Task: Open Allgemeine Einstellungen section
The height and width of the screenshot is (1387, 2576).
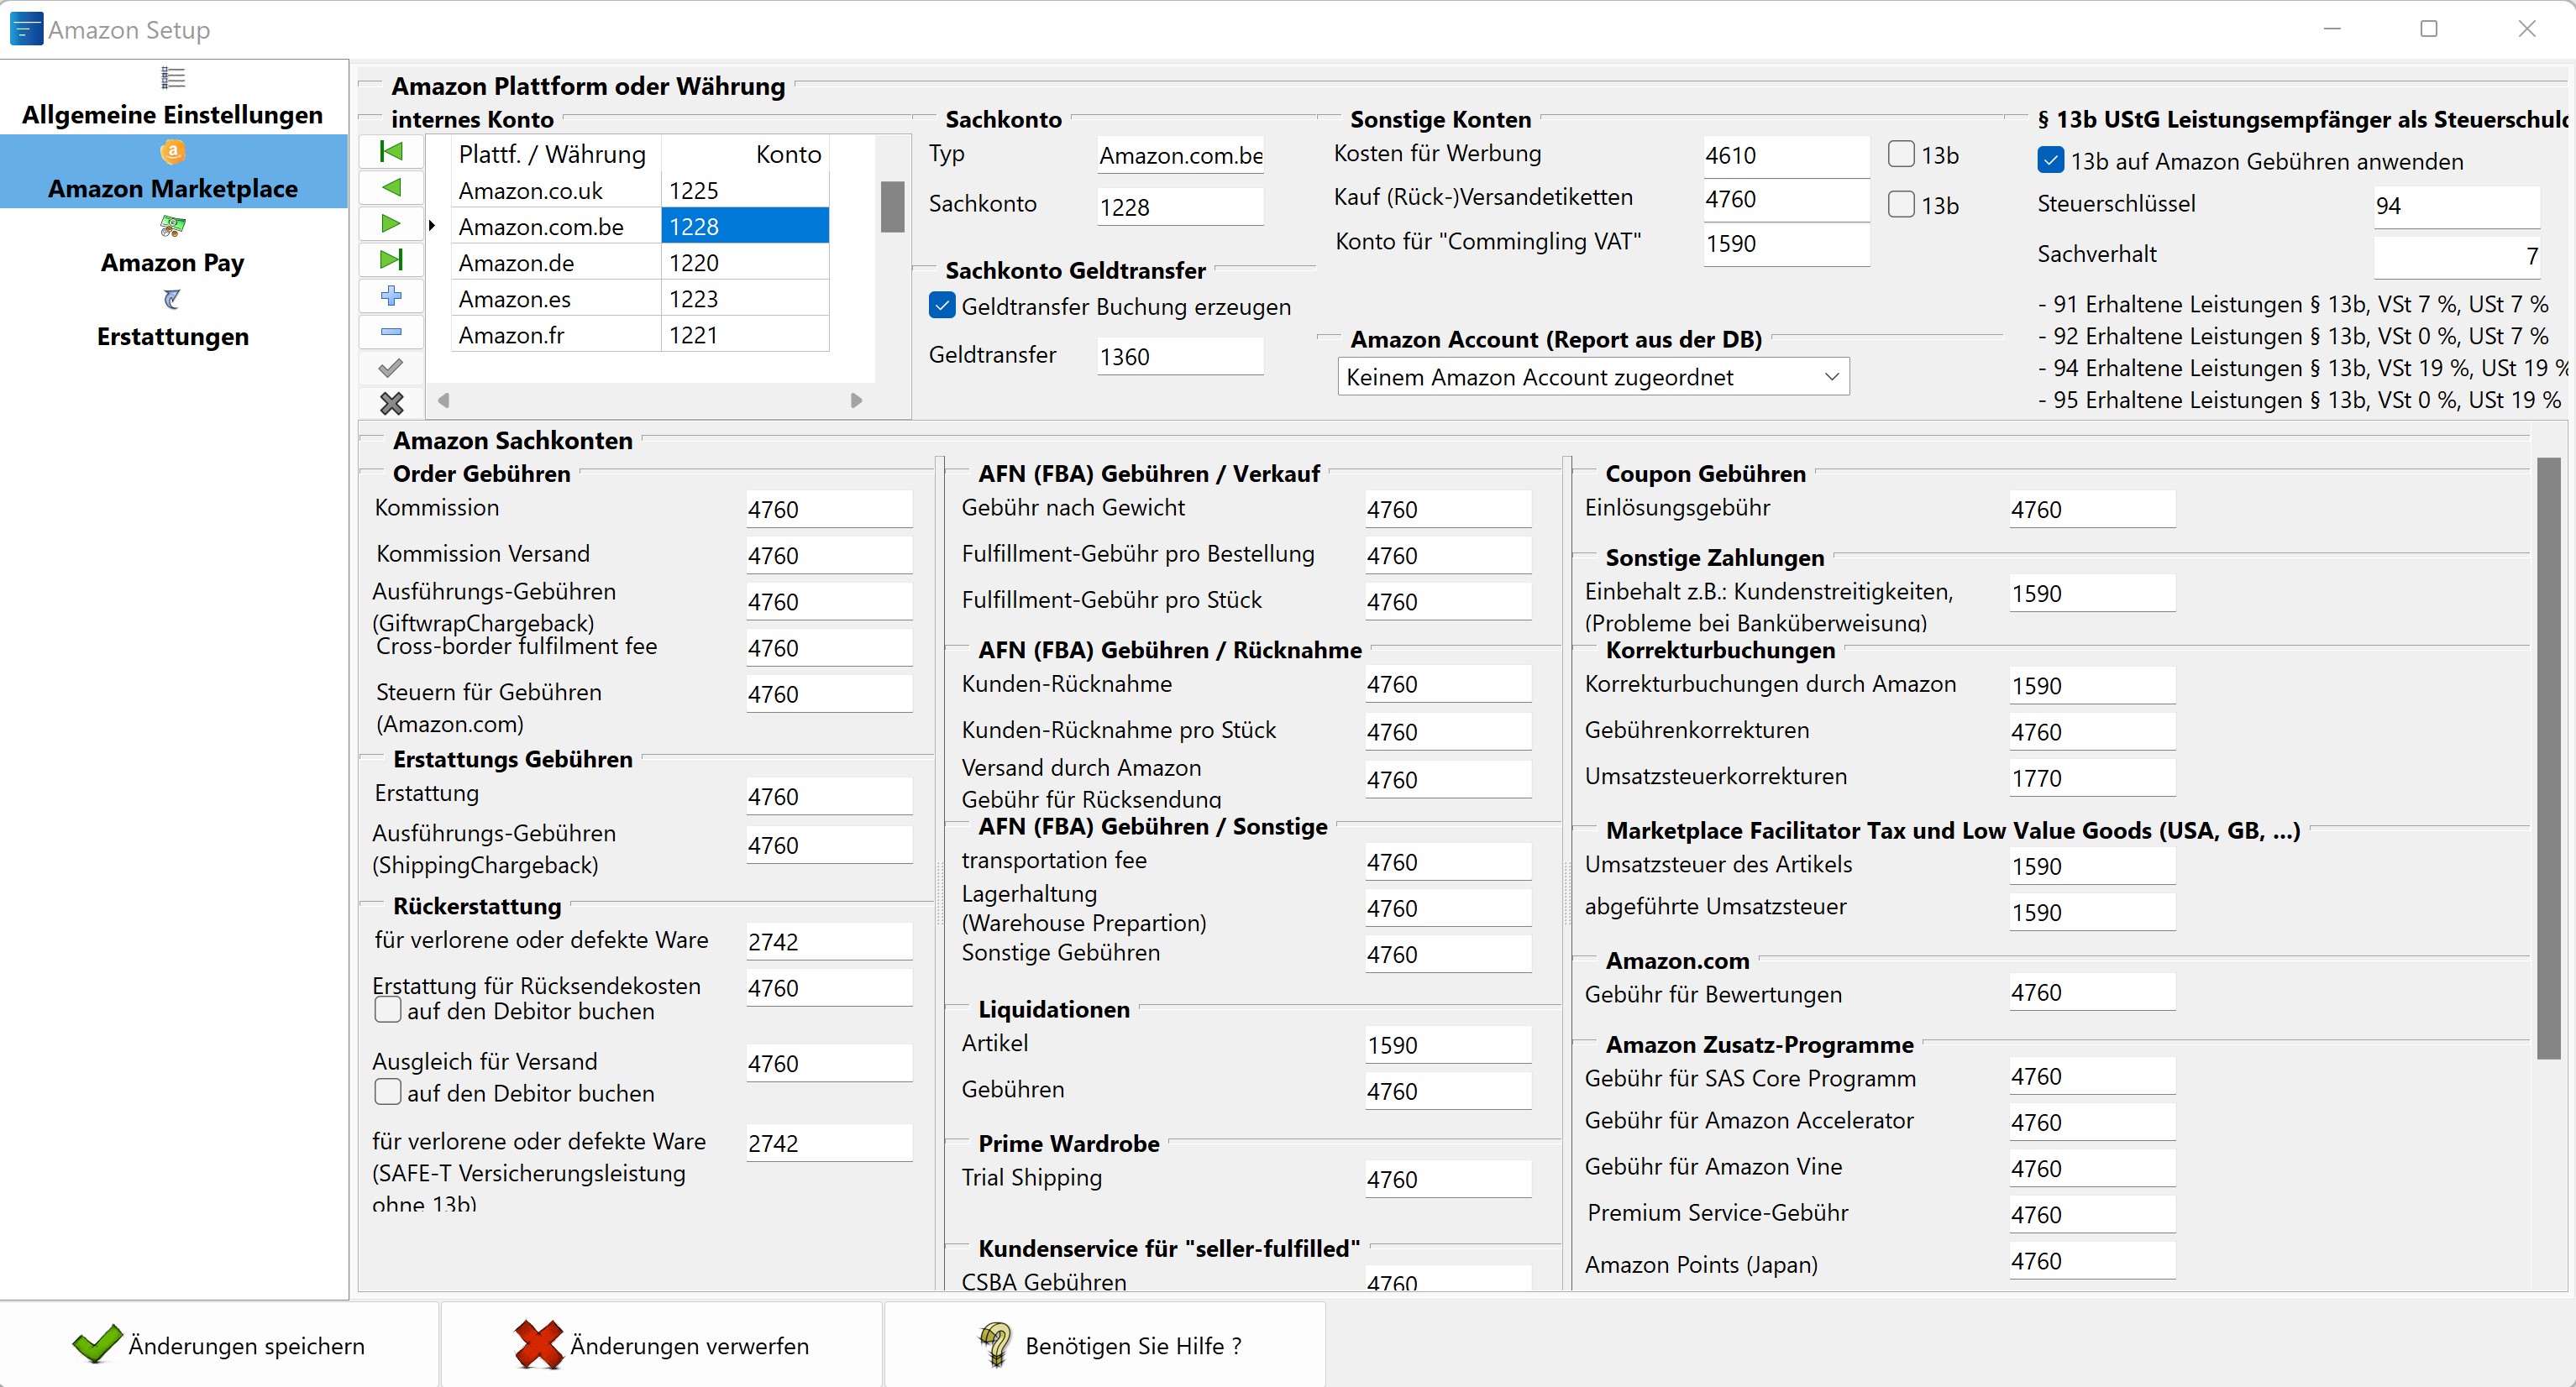Action: coord(173,97)
